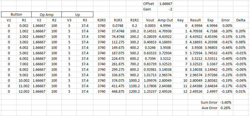Click the R1R2 column header cell
This screenshot has height=116, width=250.
[134, 20]
